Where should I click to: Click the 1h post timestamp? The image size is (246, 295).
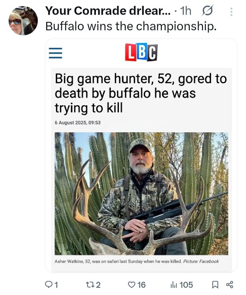[185, 11]
